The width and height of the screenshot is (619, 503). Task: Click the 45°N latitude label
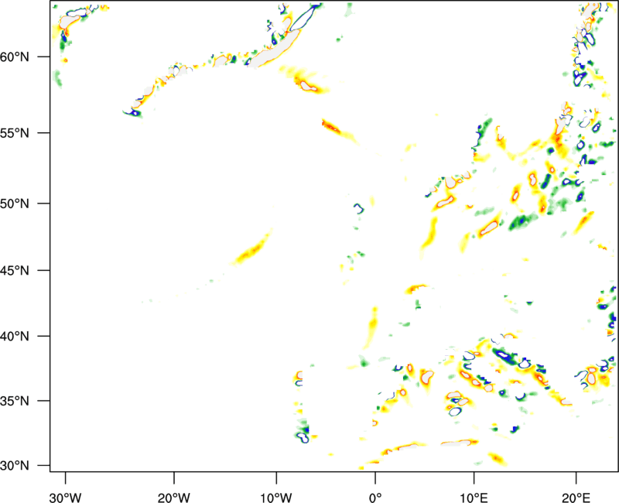coord(15,270)
